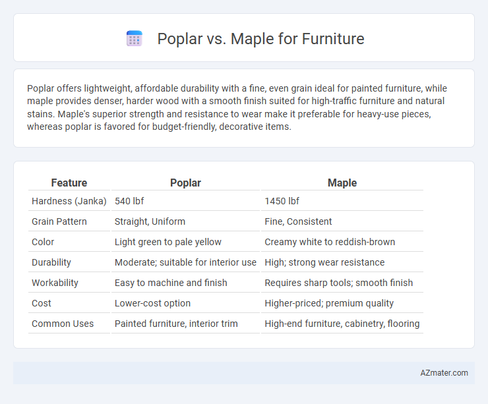Click the summary paragraph starting 'Poplar offers lightweight'
488x404 pixels.
tap(237, 107)
